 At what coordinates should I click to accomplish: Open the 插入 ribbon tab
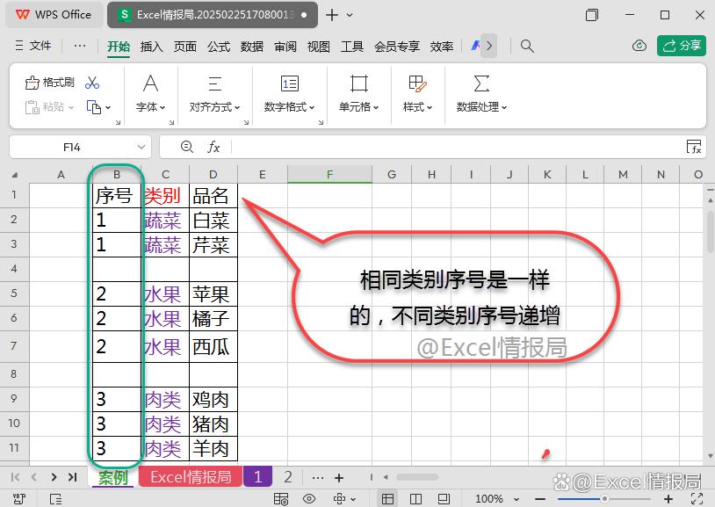click(x=152, y=47)
